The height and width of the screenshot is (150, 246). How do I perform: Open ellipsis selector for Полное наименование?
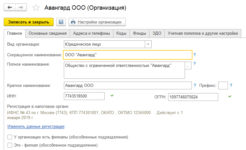click(188, 66)
